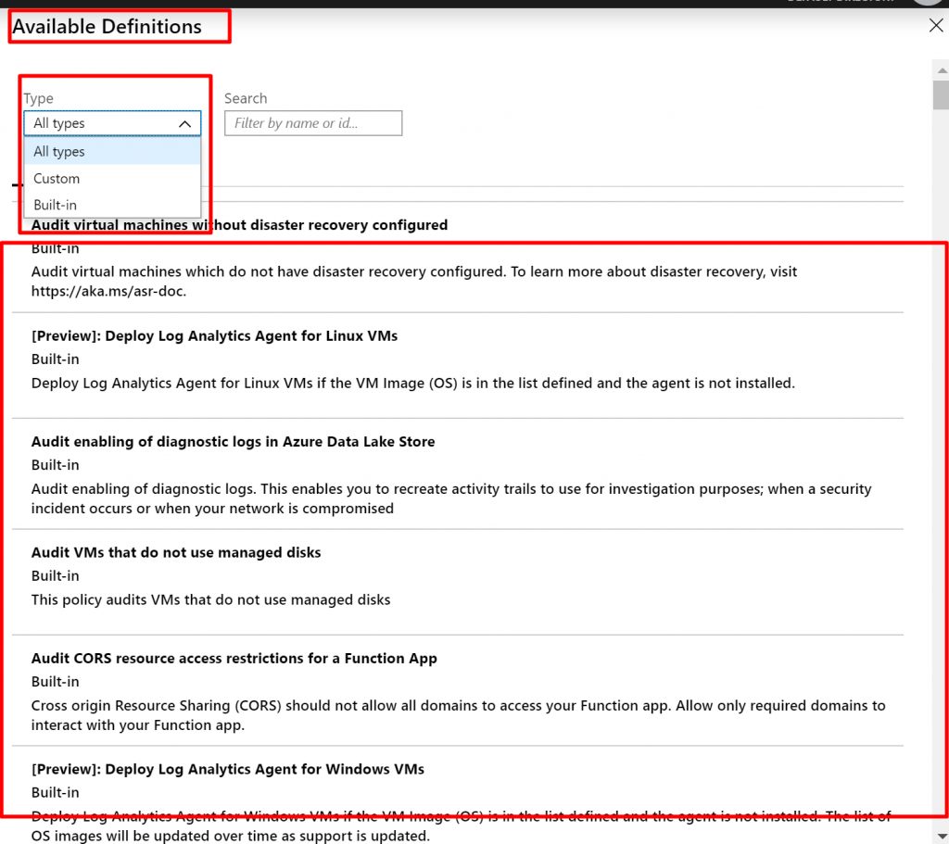Click the "This policy audits VMs" description text
The image size is (949, 844).
point(210,599)
